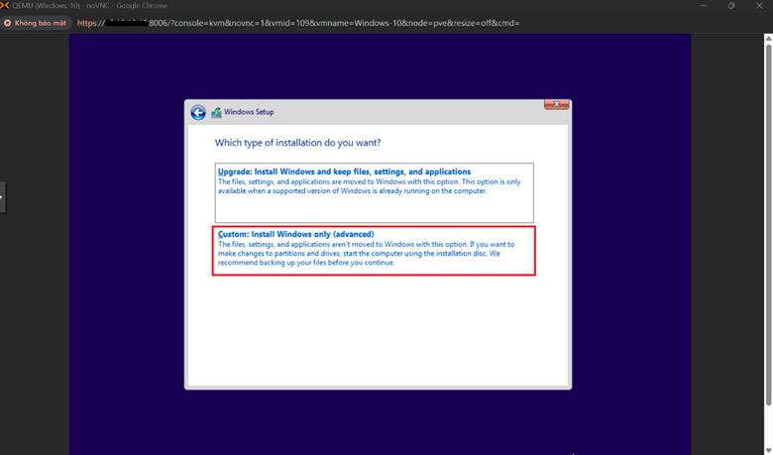This screenshot has height=455, width=773.
Task: Click the page scrollbar down arrow
Action: [x=768, y=450]
